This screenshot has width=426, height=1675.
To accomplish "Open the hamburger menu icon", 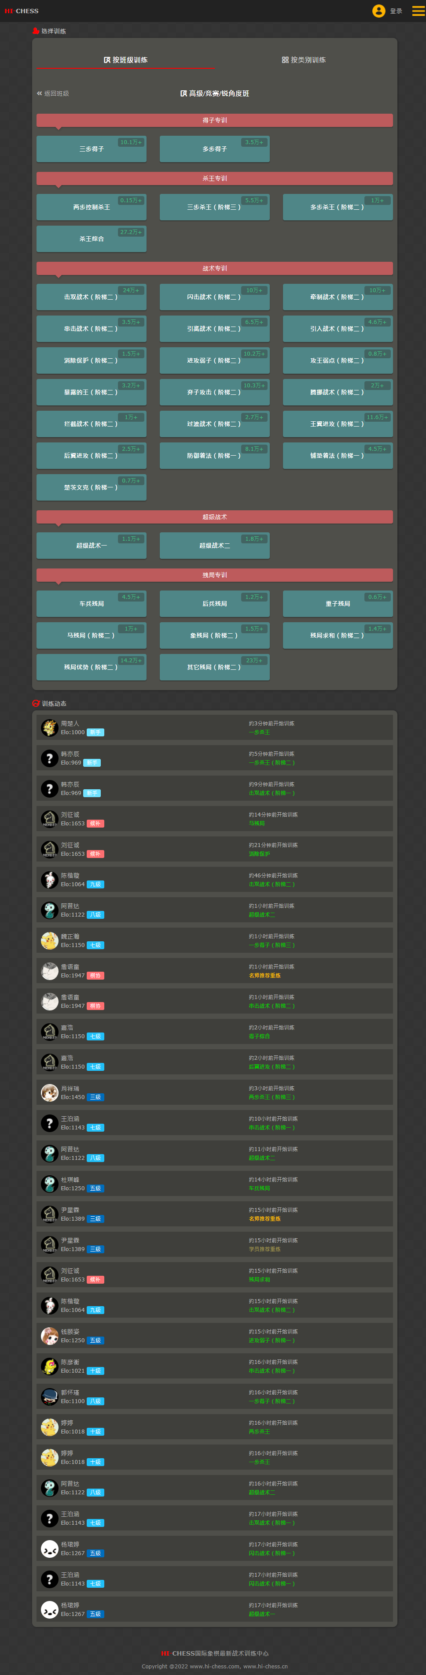I will point(418,11).
